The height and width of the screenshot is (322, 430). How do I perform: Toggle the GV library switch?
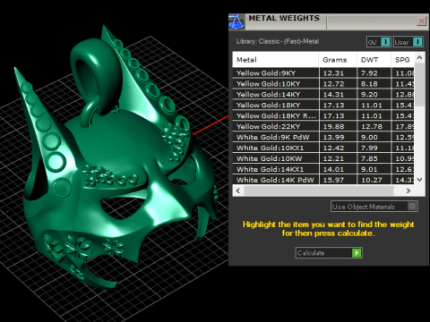tap(379, 42)
